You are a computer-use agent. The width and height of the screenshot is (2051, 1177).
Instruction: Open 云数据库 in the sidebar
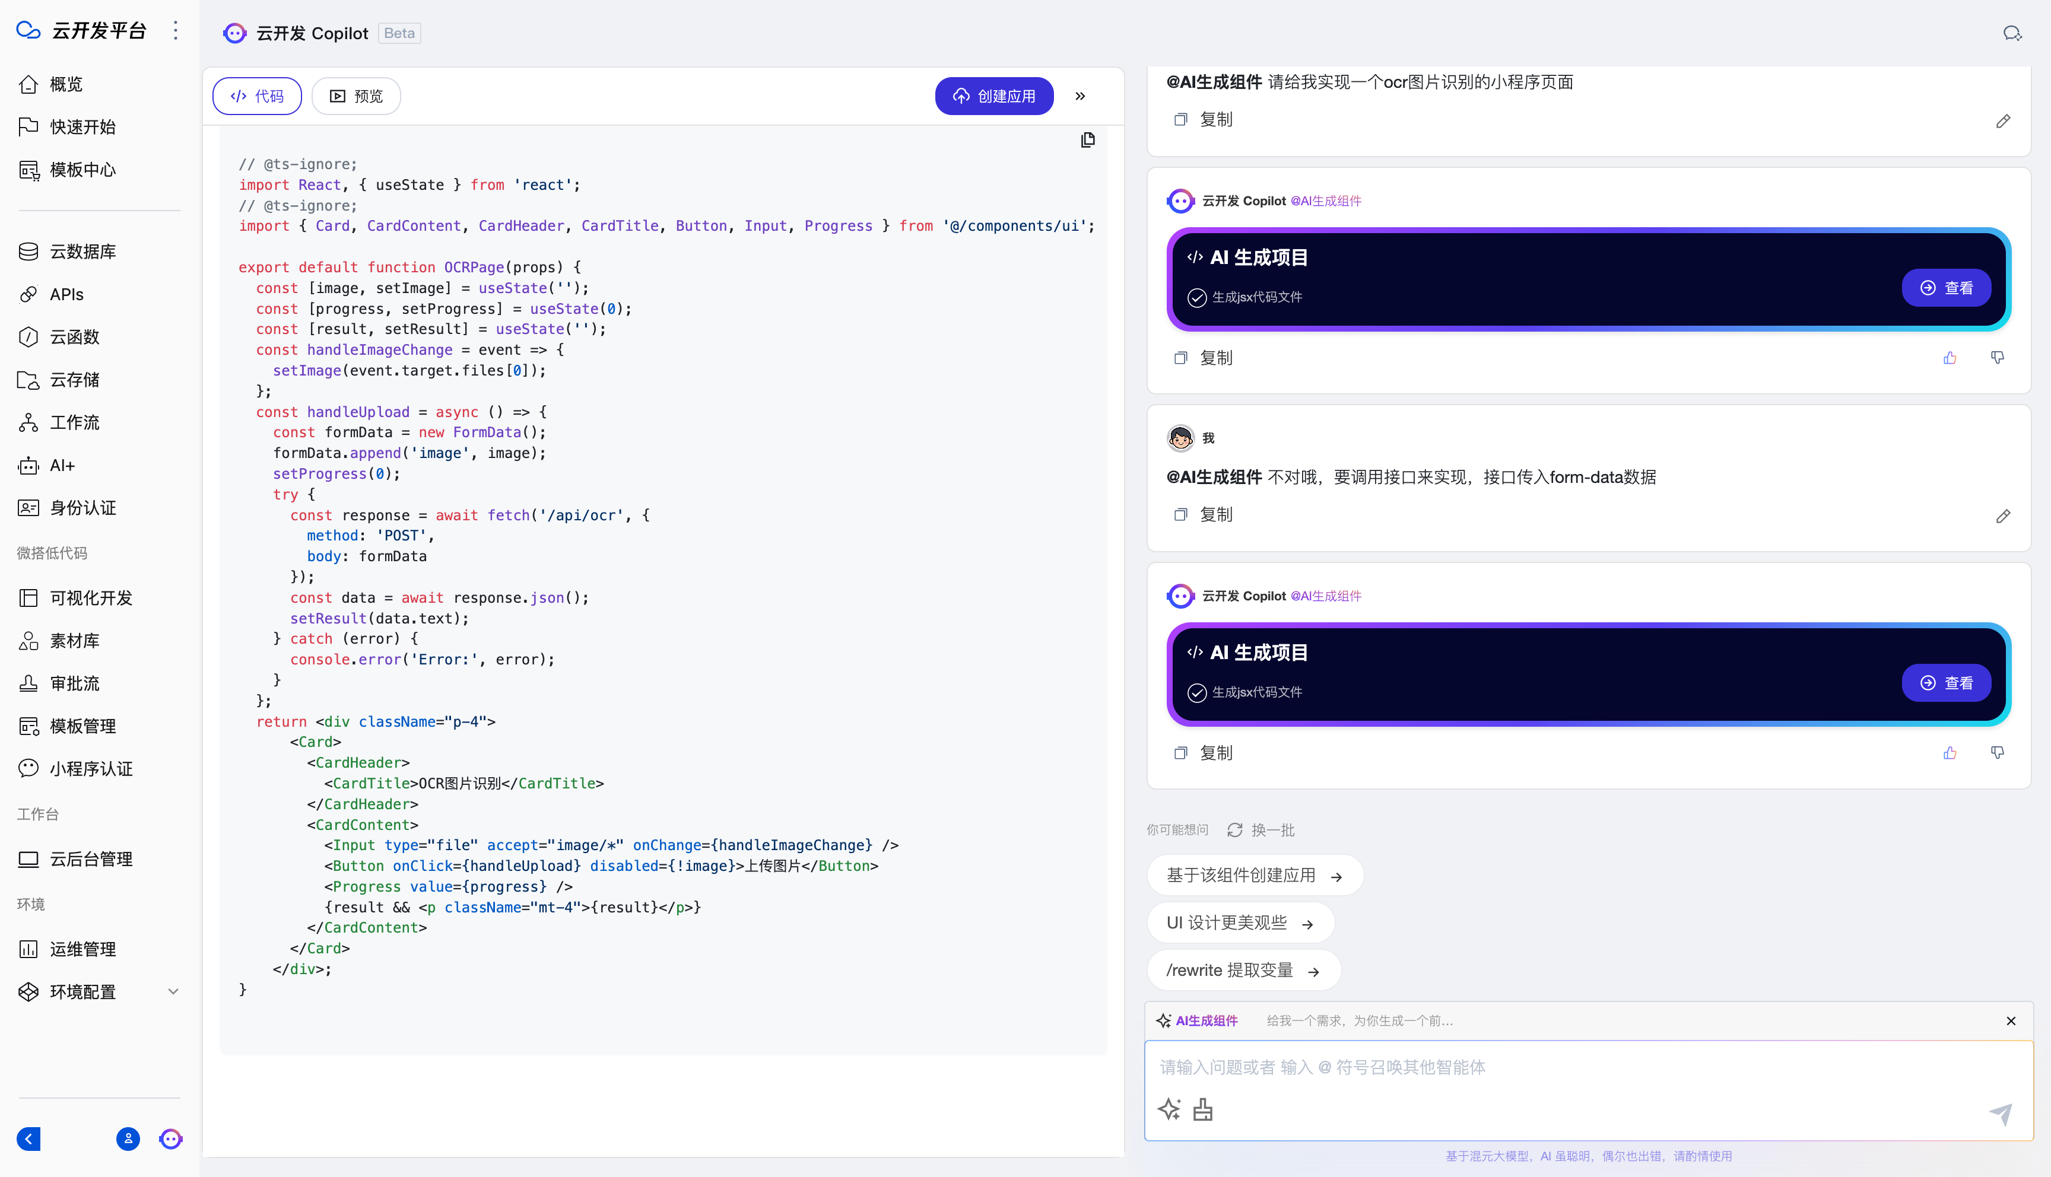(82, 252)
